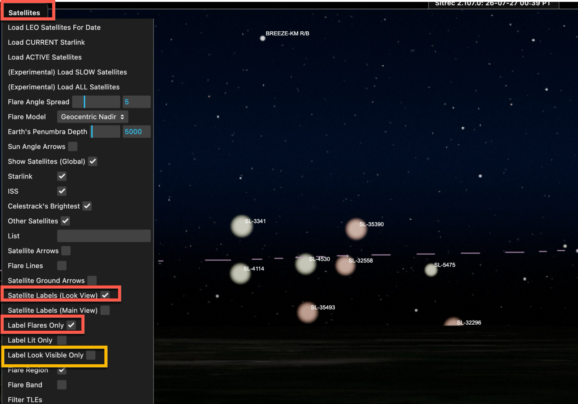Click the SL-4114 satellite label
The width and height of the screenshot is (578, 404).
click(254, 269)
